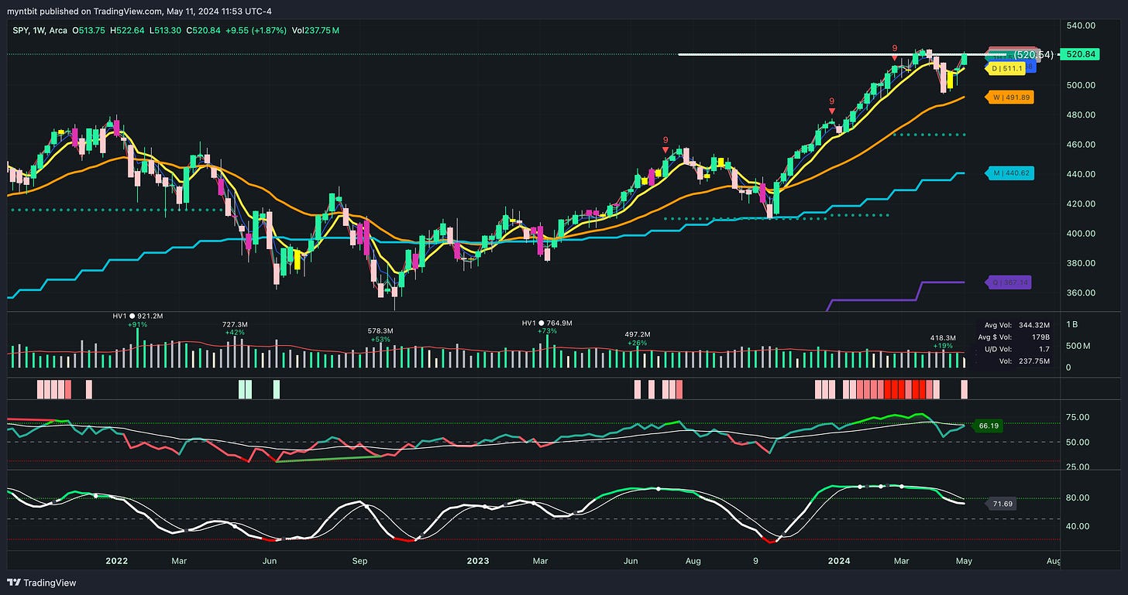
Task: Click the +91% volume change label
Action: (138, 325)
